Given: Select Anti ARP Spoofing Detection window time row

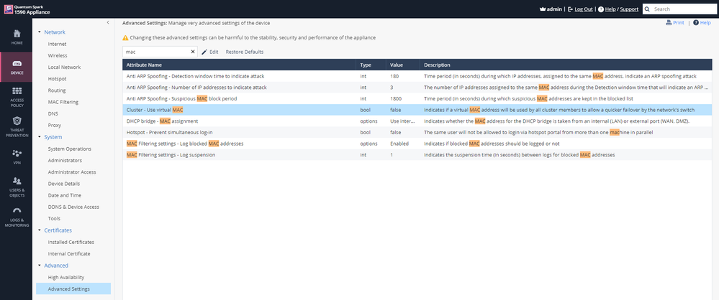Looking at the screenshot, I should [x=417, y=76].
